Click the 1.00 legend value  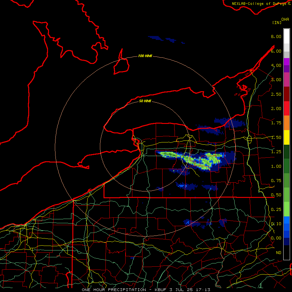(x=276, y=166)
